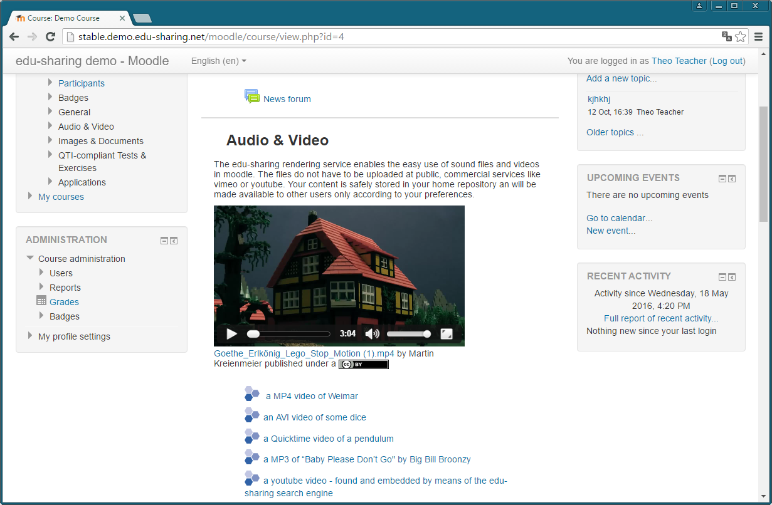Open Audio & Video in navigation tree

(x=86, y=127)
